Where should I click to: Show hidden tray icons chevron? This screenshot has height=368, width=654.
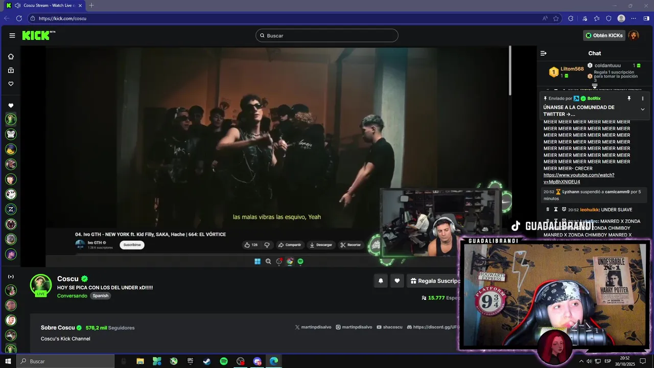[x=581, y=361]
